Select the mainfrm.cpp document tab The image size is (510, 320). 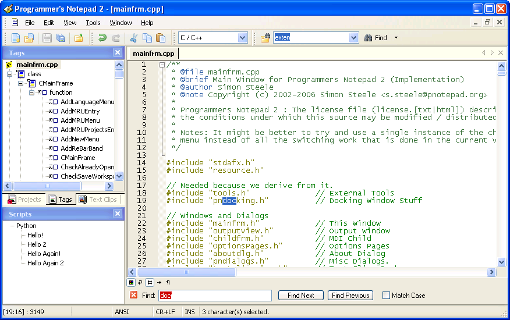pyautogui.click(x=153, y=54)
